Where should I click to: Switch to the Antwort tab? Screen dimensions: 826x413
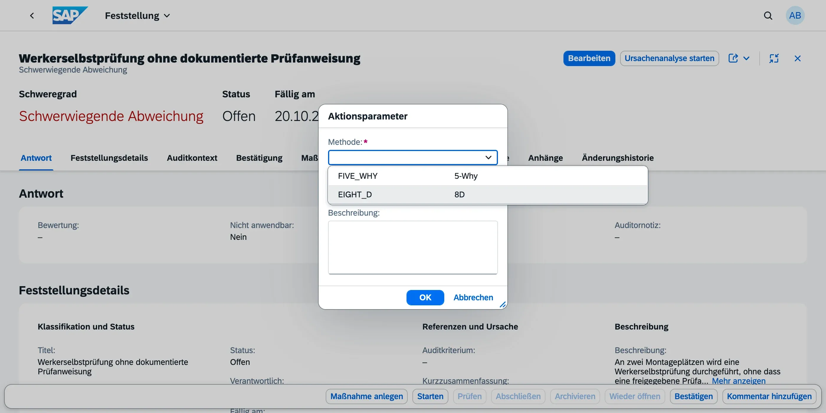[x=36, y=158]
